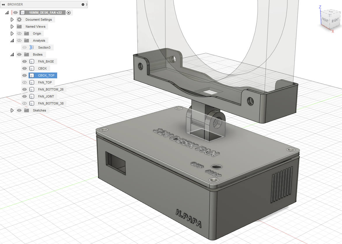Select the FAN_BOTTOM_26 label
Viewport: 342px width, 244px height.
[x=51, y=89]
